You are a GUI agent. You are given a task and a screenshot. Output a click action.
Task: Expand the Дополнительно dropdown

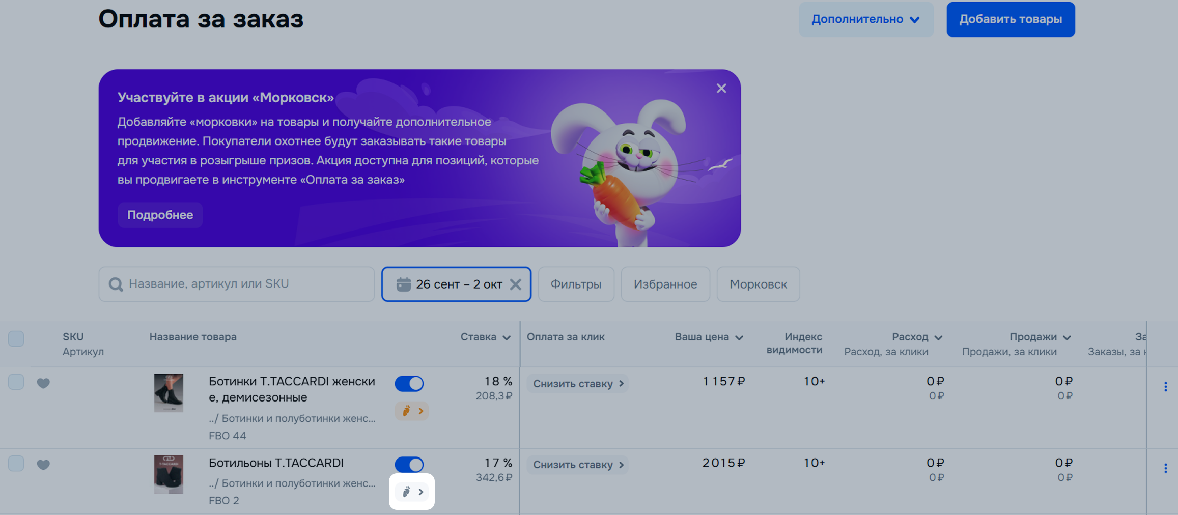(865, 19)
